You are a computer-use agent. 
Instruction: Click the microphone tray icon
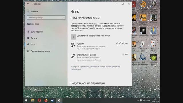pos(141,100)
